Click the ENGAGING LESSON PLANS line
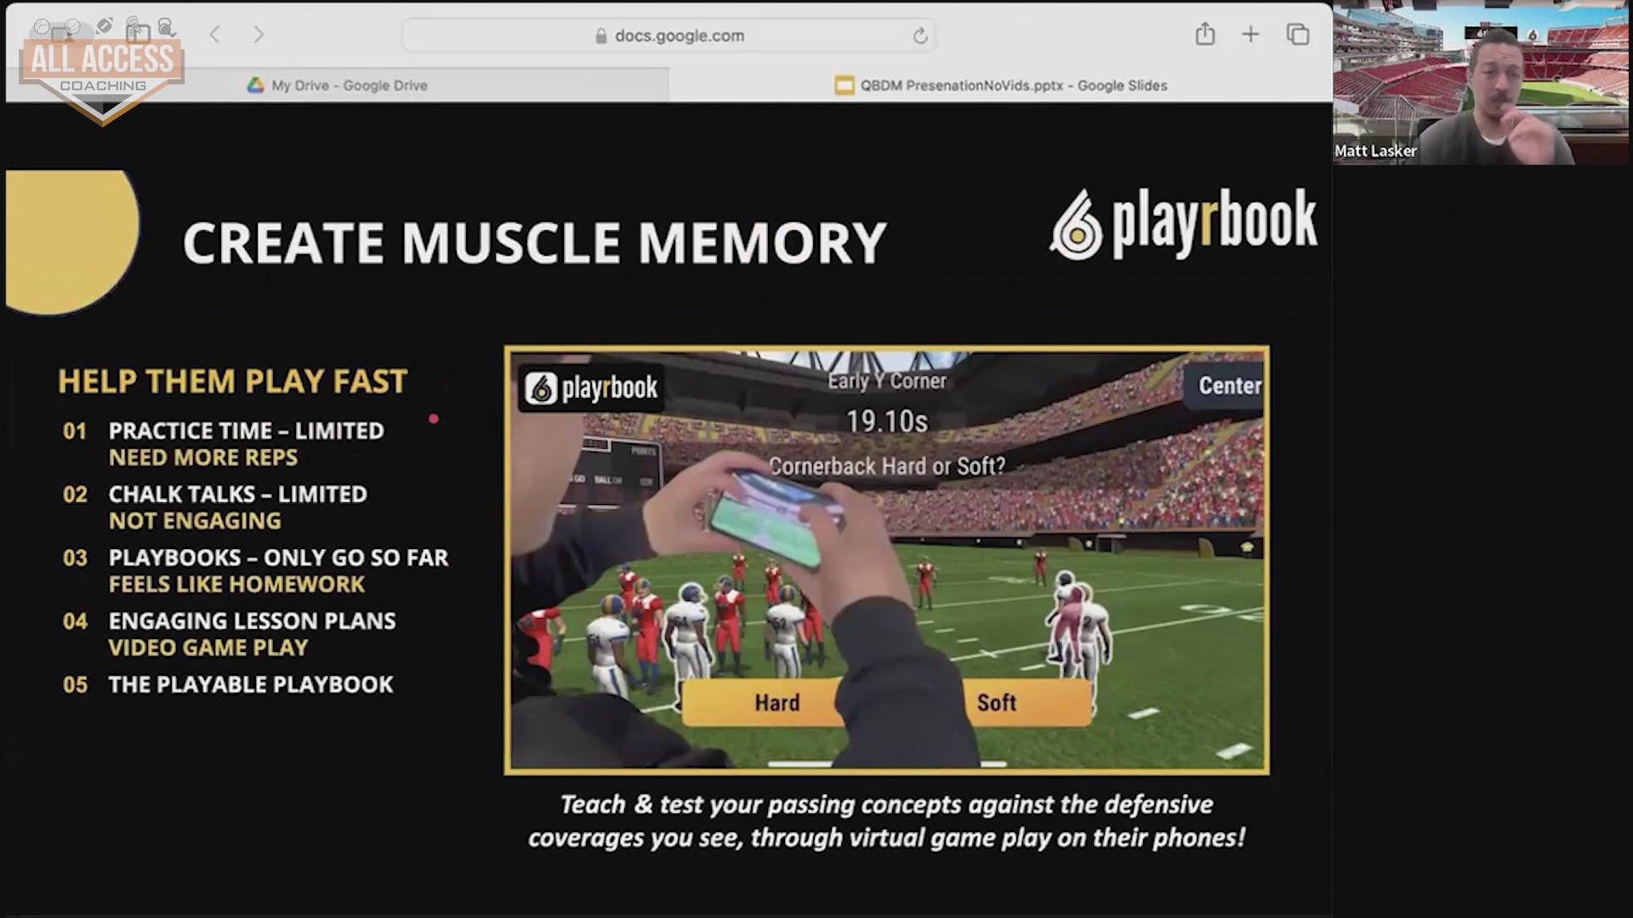The height and width of the screenshot is (918, 1633). [252, 621]
